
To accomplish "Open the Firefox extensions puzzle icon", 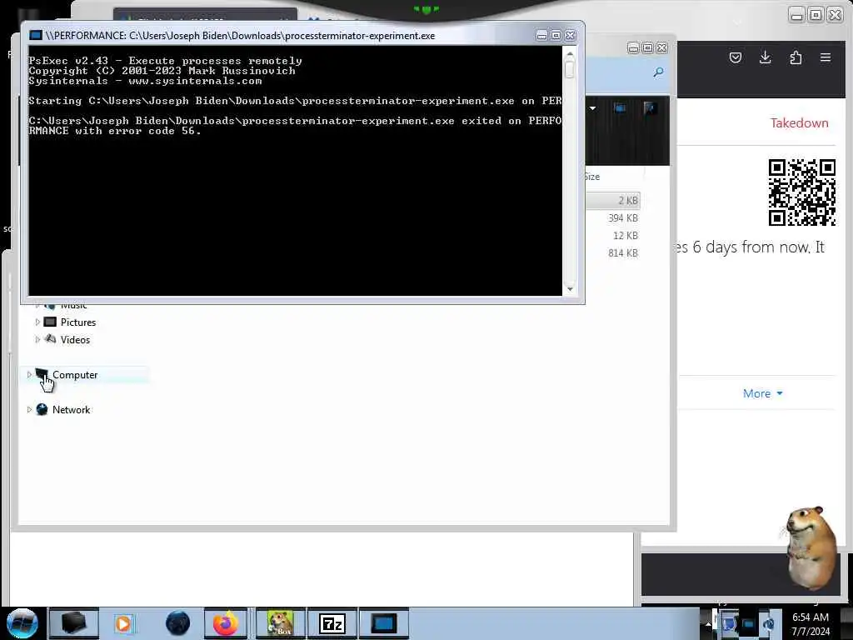I will 796,57.
